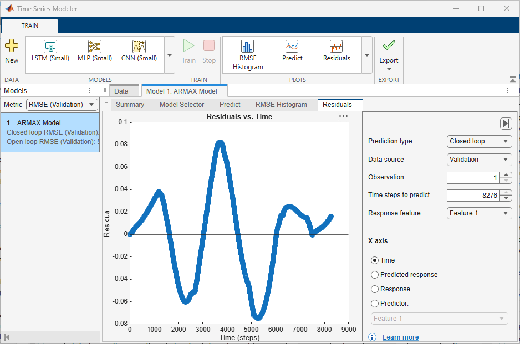Select the ARMAX Model entry in Models list

tap(50, 132)
